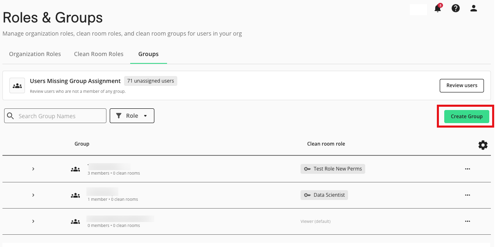Open more options for Viewer (default) row

(468, 221)
